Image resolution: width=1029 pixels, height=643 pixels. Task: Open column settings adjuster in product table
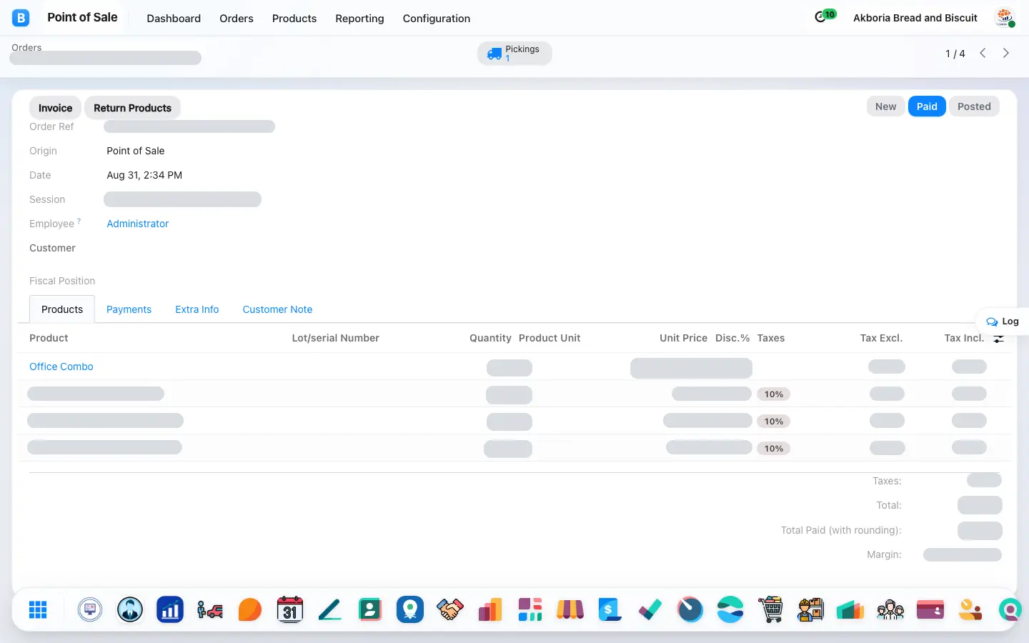click(999, 339)
